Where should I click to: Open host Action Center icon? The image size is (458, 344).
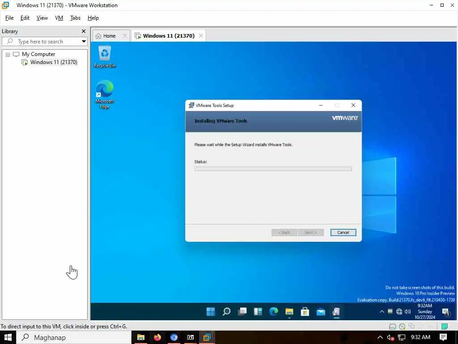pyautogui.click(x=443, y=338)
